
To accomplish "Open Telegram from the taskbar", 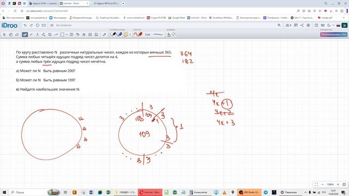I will point(266,192).
